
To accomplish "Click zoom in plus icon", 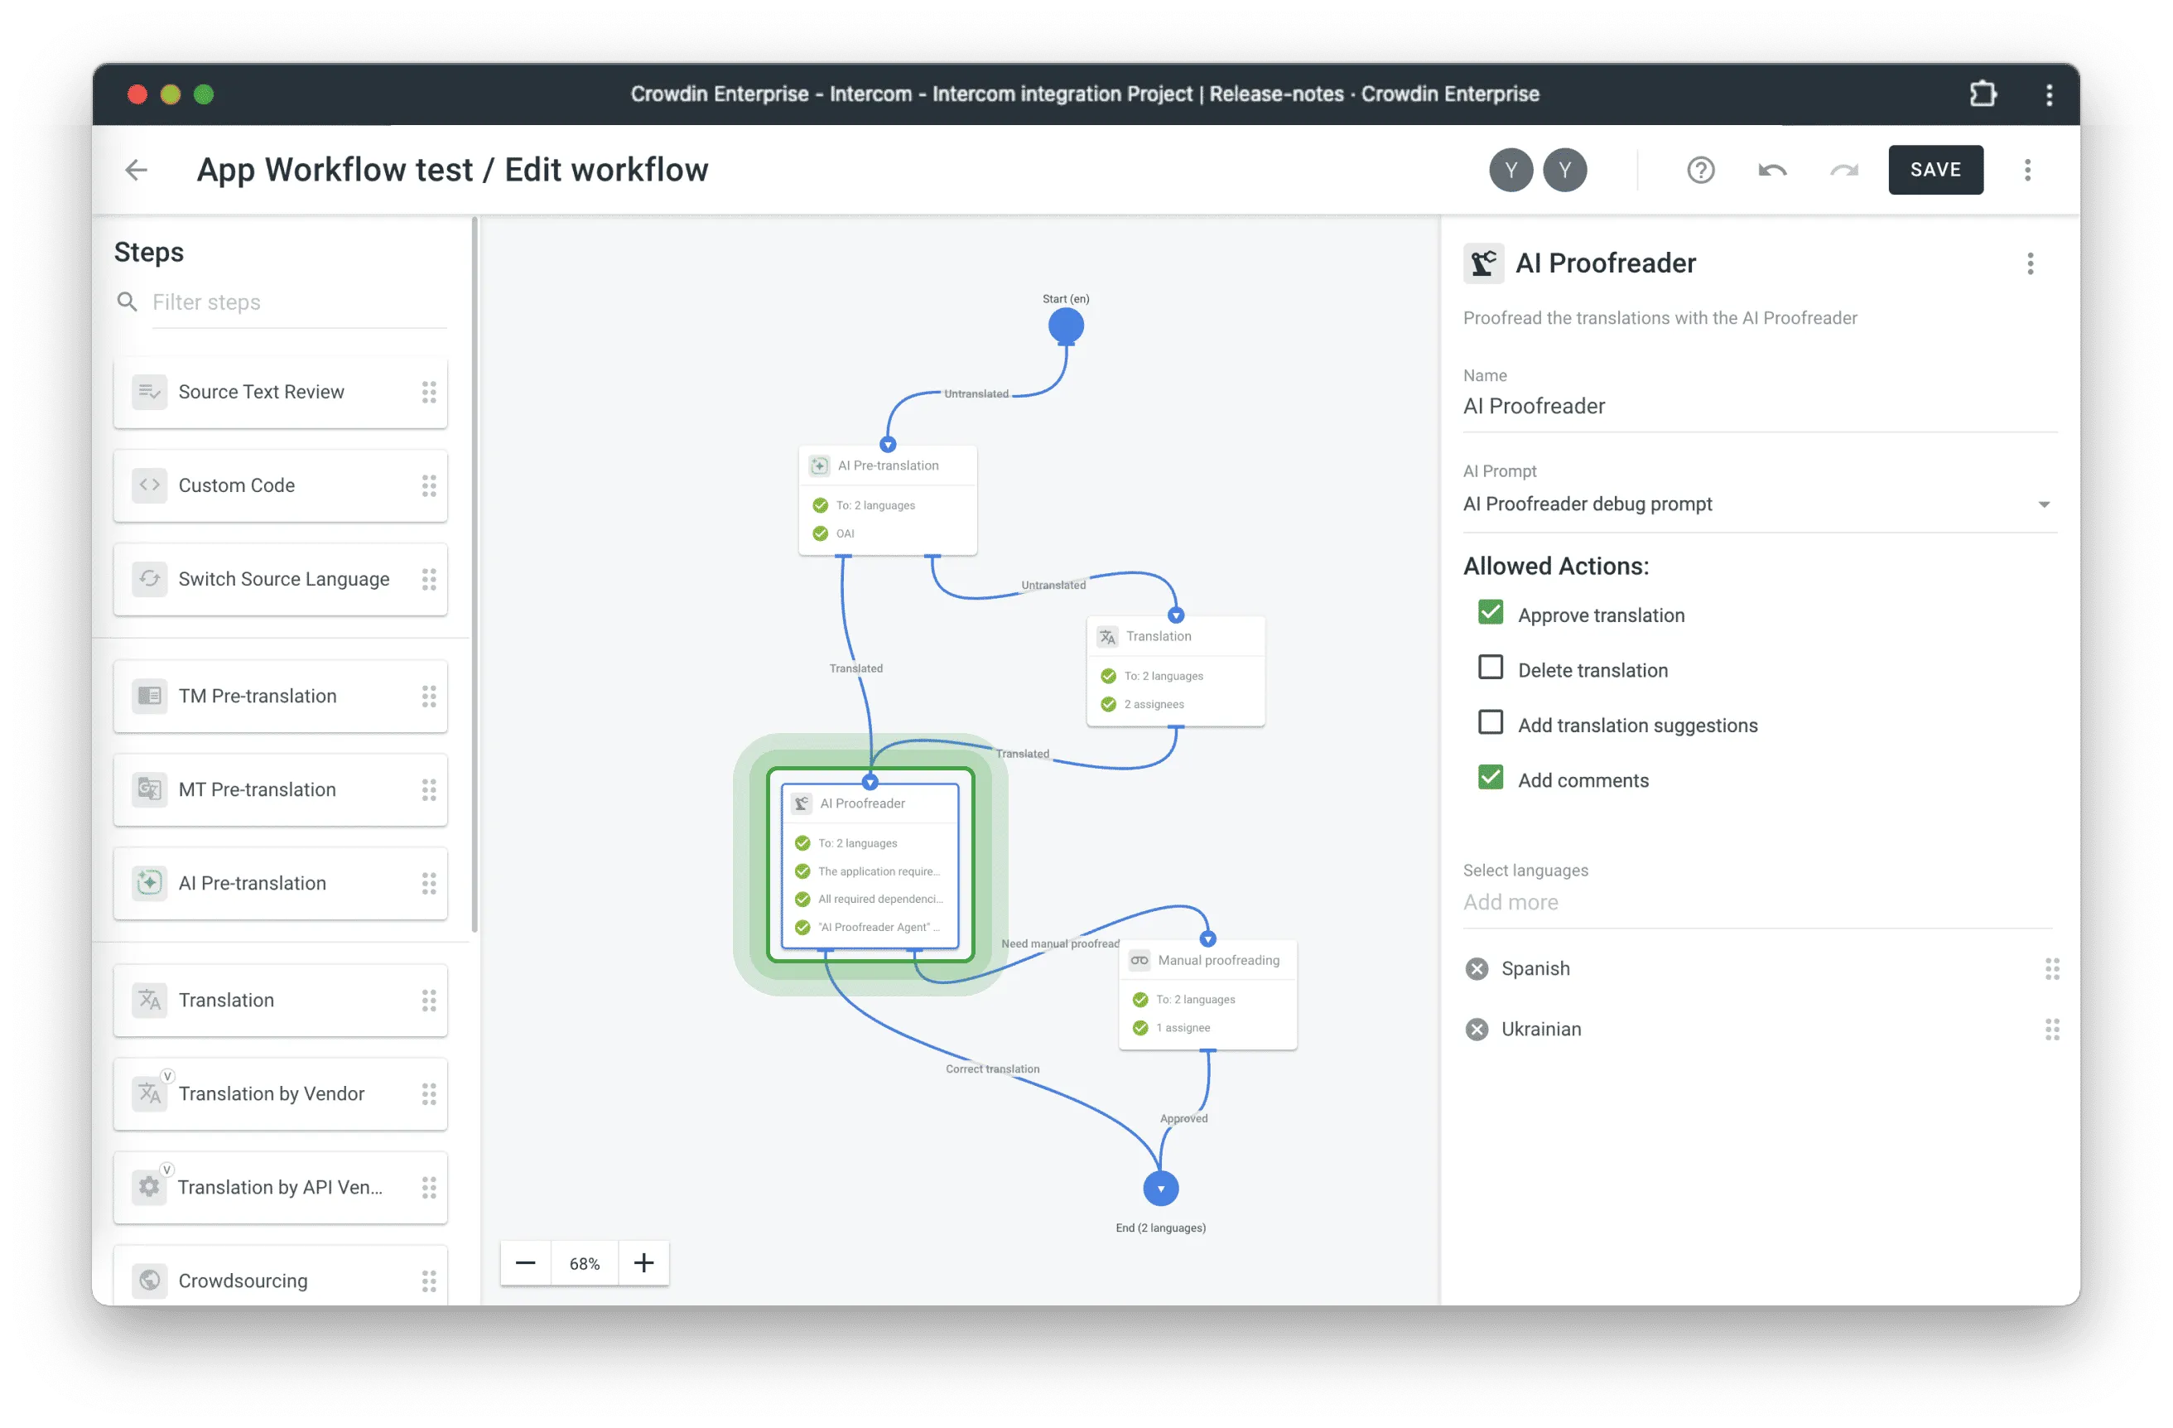I will coord(643,1262).
